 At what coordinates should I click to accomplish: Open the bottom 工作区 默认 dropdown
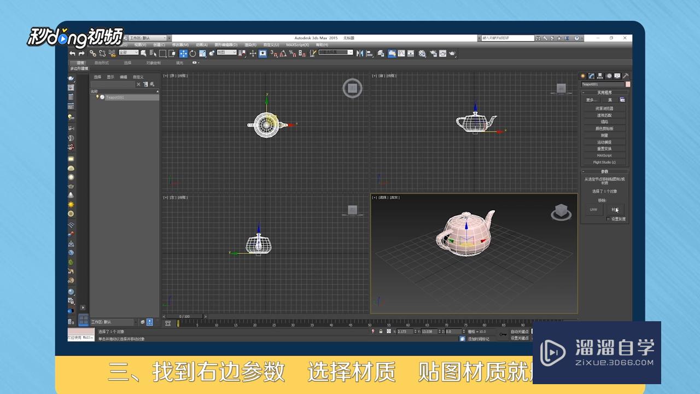[113, 322]
